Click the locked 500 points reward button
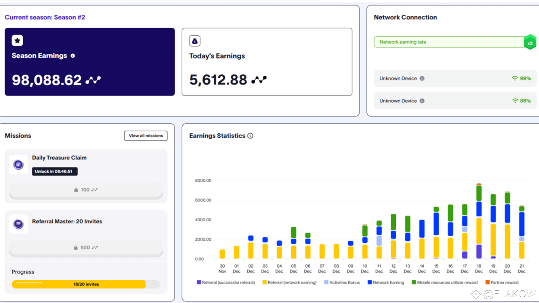 86,248
